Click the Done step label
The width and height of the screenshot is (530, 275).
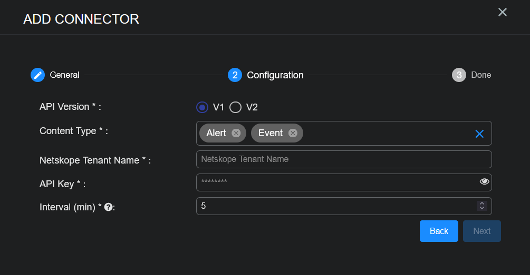point(481,75)
